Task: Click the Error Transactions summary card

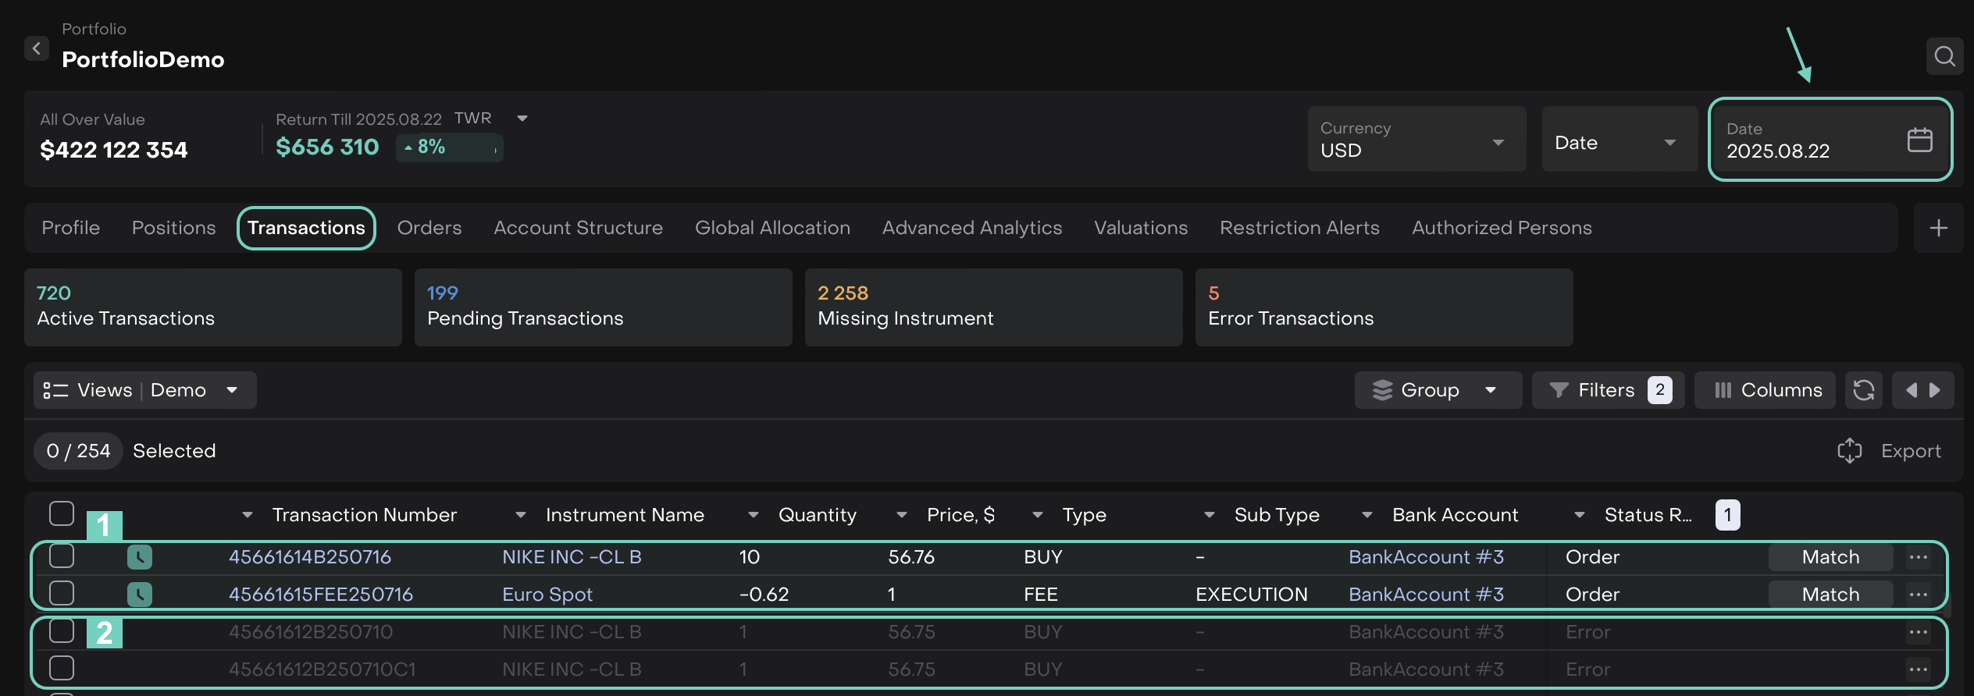Action: pyautogui.click(x=1383, y=307)
